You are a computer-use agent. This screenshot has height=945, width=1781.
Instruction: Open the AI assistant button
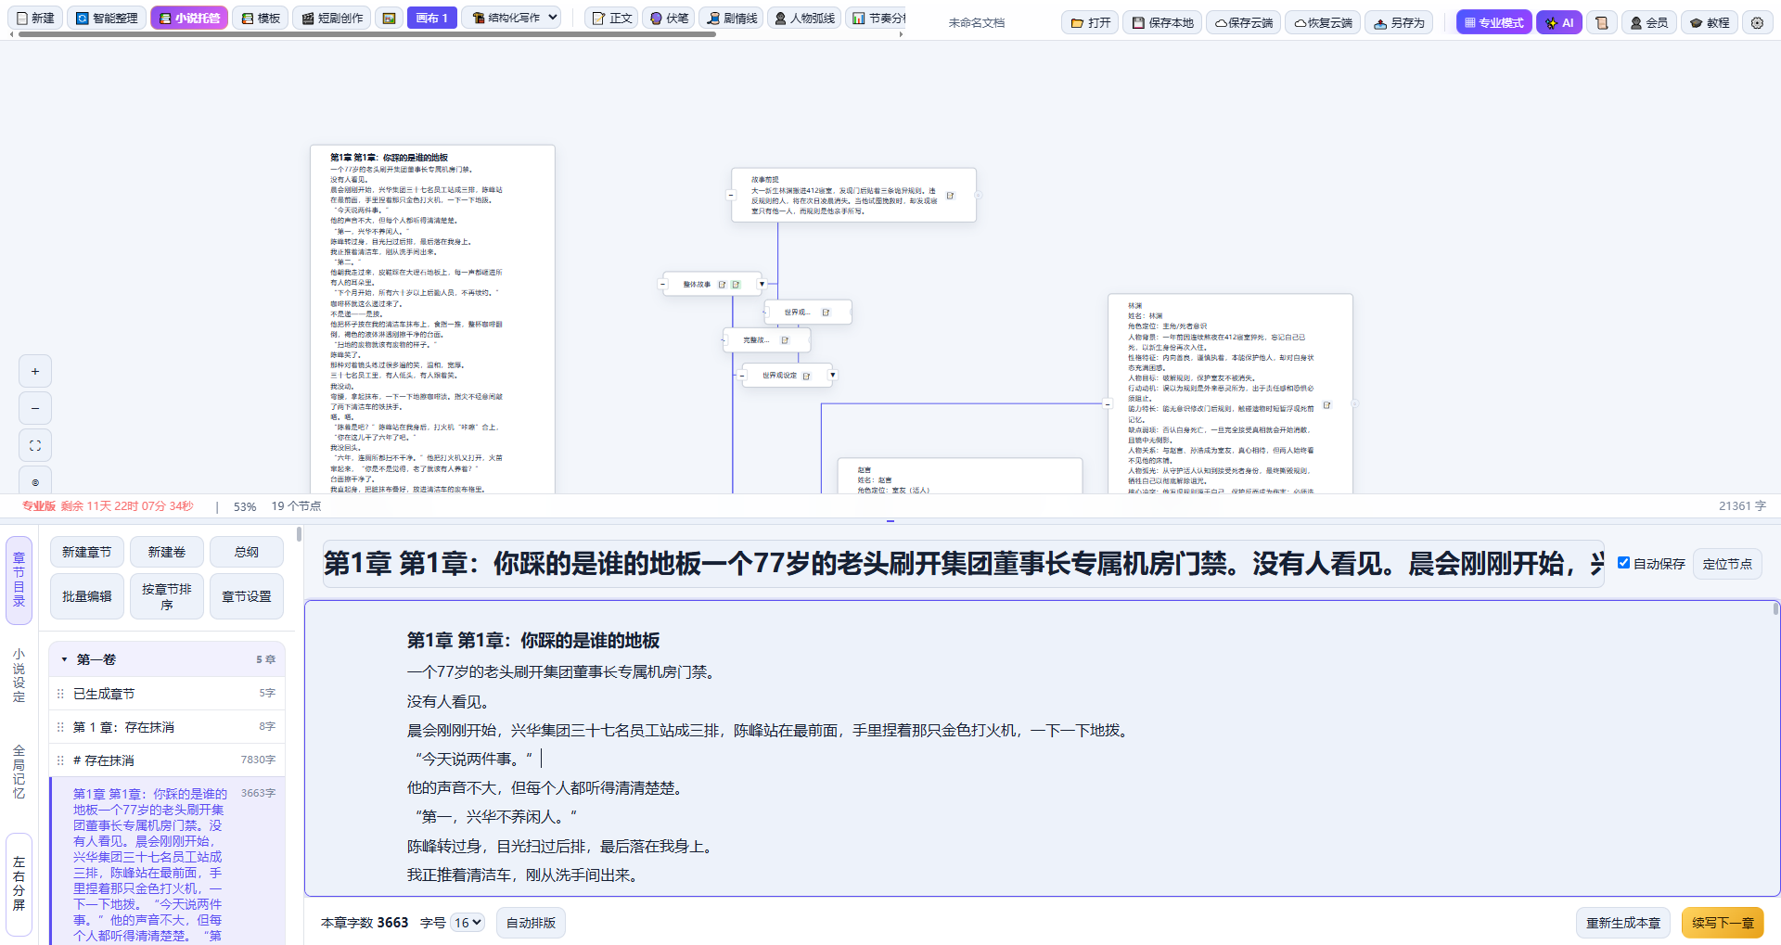point(1558,22)
